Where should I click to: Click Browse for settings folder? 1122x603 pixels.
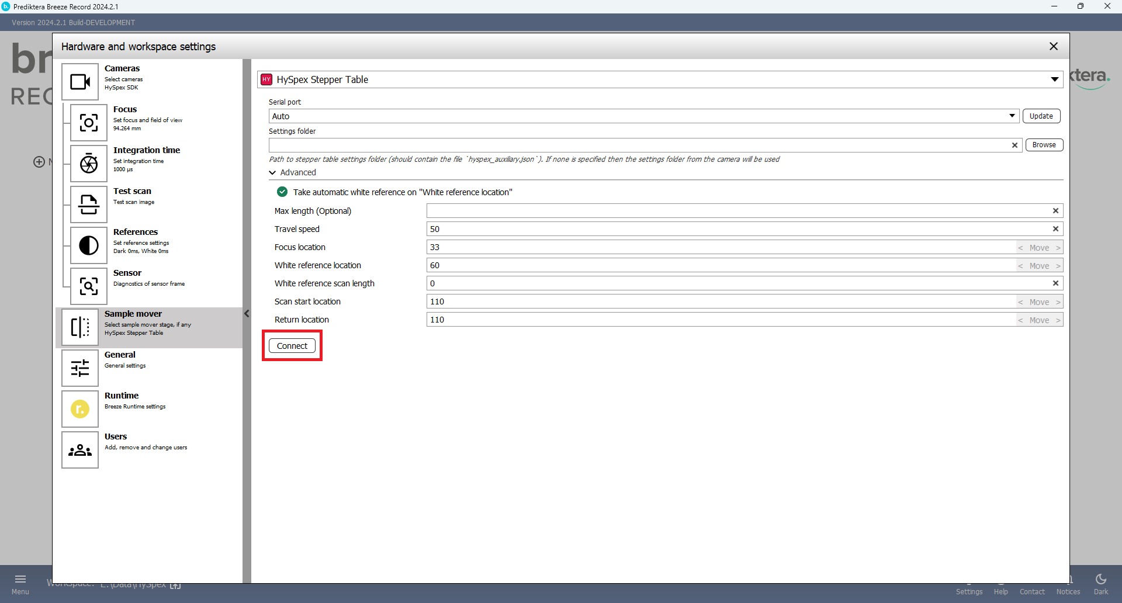click(1044, 145)
